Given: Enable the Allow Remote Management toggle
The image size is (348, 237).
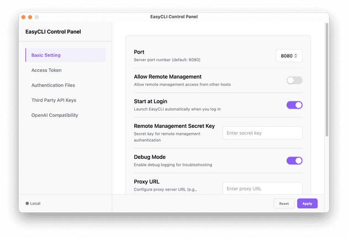Looking at the screenshot, I should (x=294, y=80).
